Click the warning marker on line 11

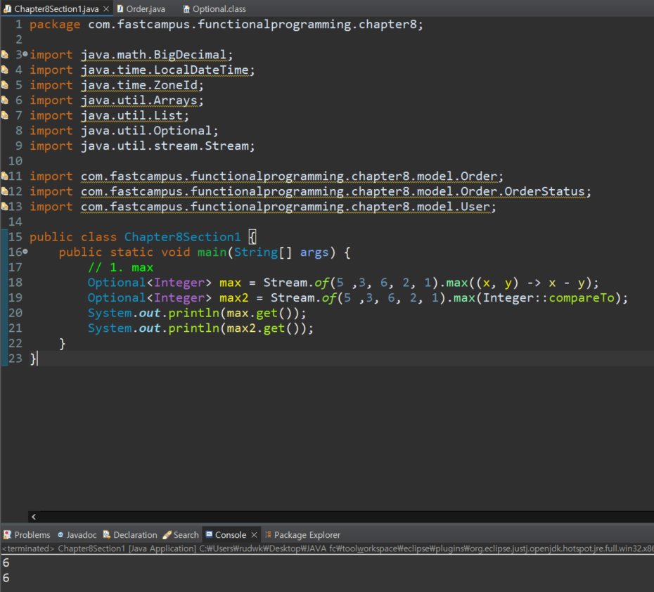(x=5, y=176)
